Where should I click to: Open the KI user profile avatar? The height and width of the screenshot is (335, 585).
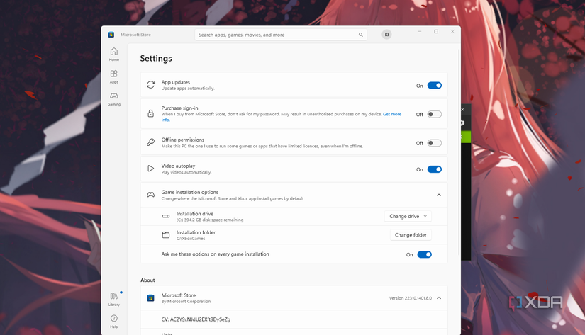[387, 35]
